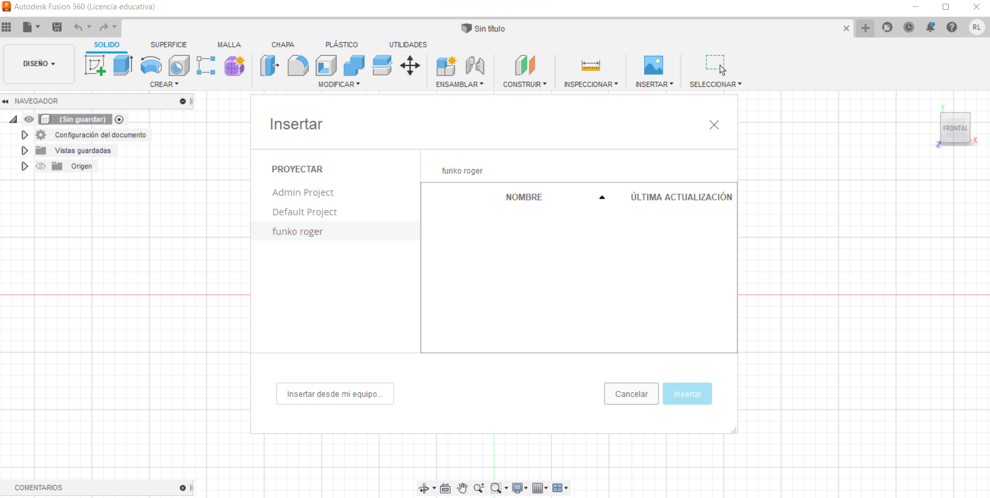Select the Extrude tool
This screenshot has height=498, width=990.
tap(123, 66)
